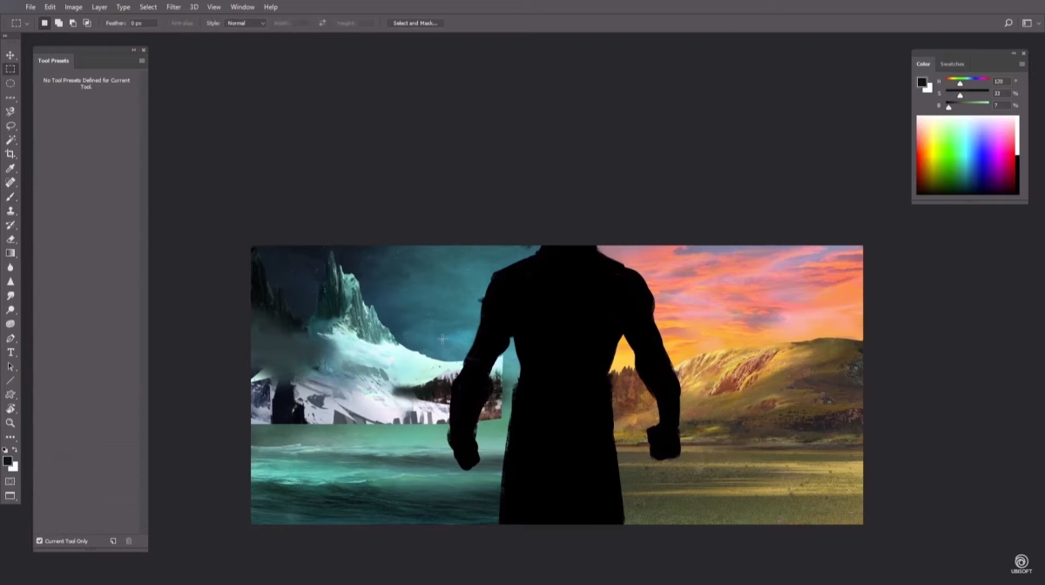Select the Eraser tool
Screen dimensions: 1045x585
(10, 239)
